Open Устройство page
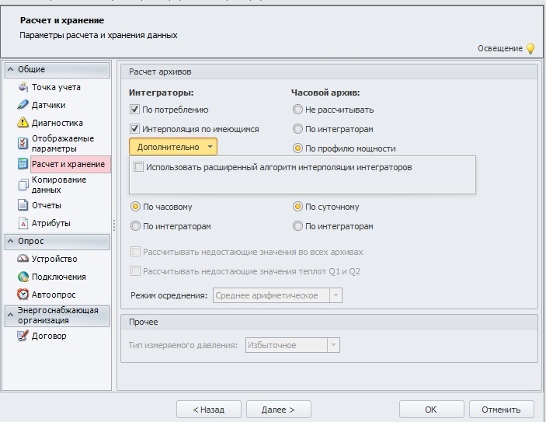 [54, 259]
